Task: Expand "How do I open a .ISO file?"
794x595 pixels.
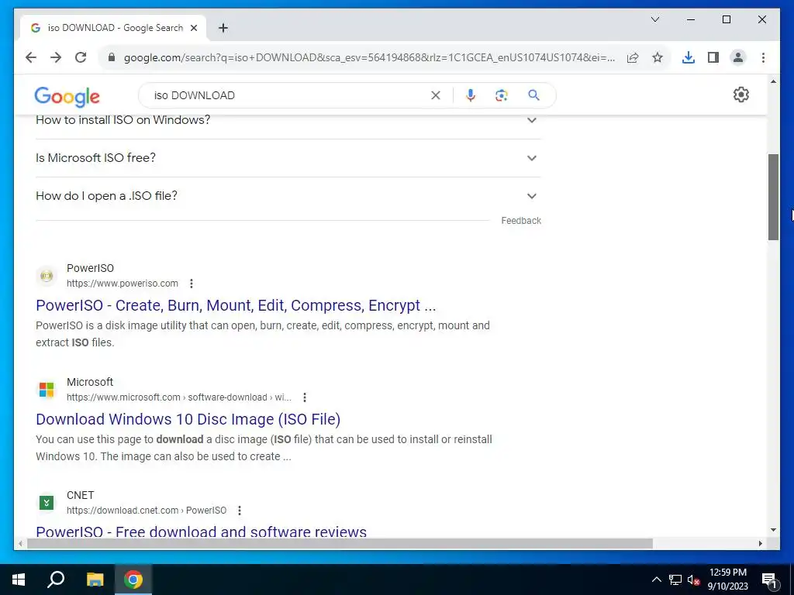Action: pyautogui.click(x=288, y=196)
